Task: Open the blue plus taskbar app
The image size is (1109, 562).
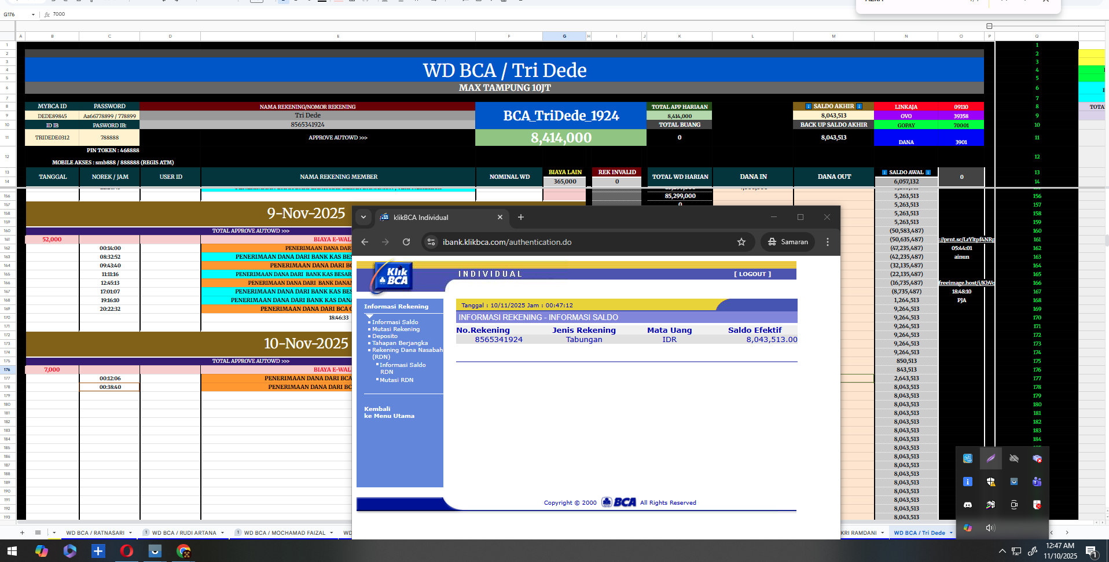Action: click(x=98, y=551)
